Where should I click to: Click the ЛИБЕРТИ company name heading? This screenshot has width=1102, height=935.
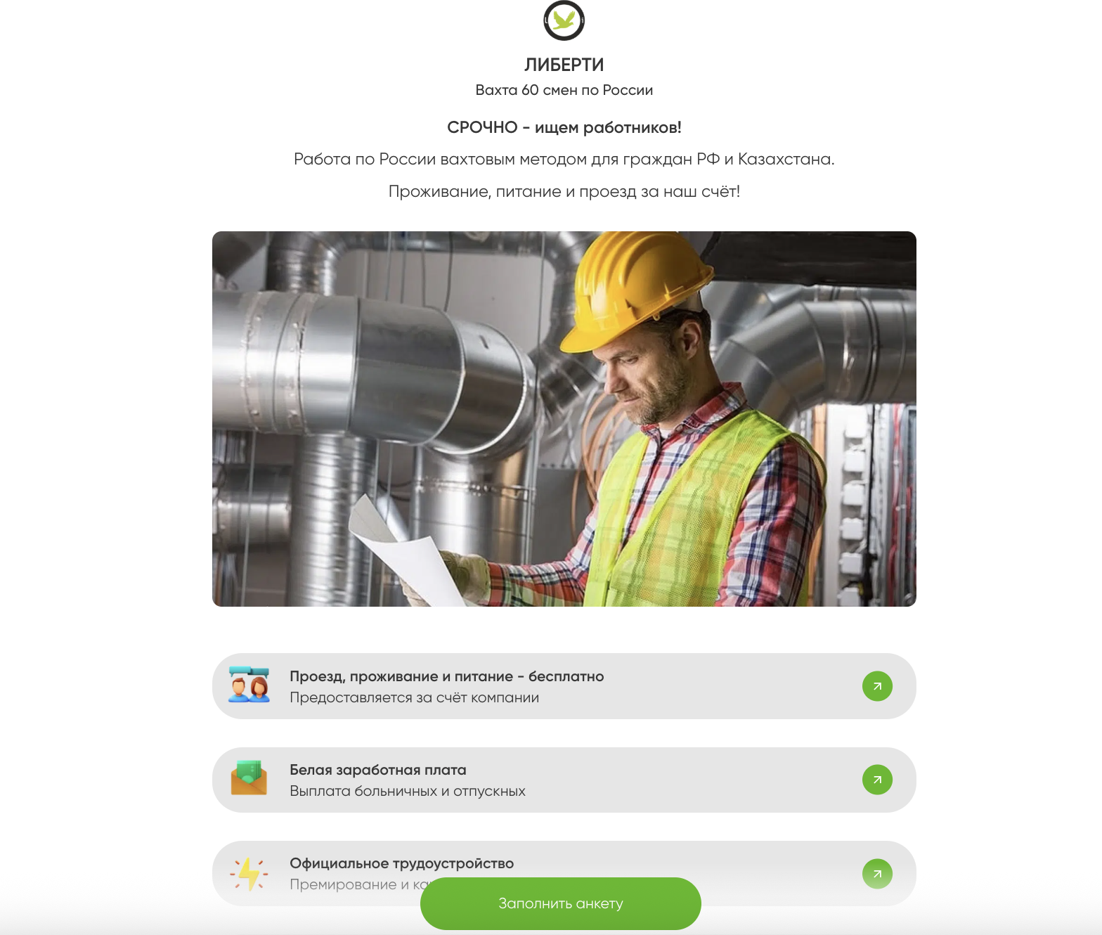[564, 65]
